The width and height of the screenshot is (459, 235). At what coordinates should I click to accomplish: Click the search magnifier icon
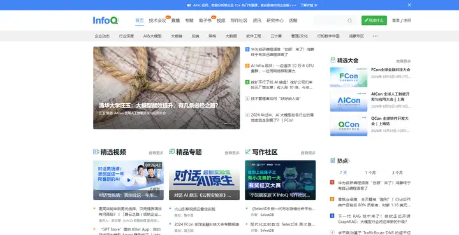pos(349,20)
